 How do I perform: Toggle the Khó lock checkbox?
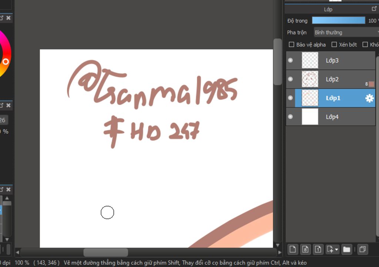365,44
